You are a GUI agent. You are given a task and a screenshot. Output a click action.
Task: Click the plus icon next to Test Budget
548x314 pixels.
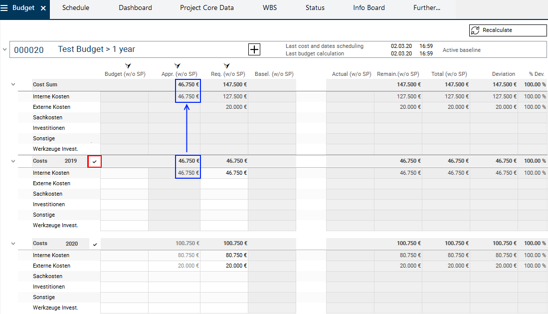tap(254, 49)
